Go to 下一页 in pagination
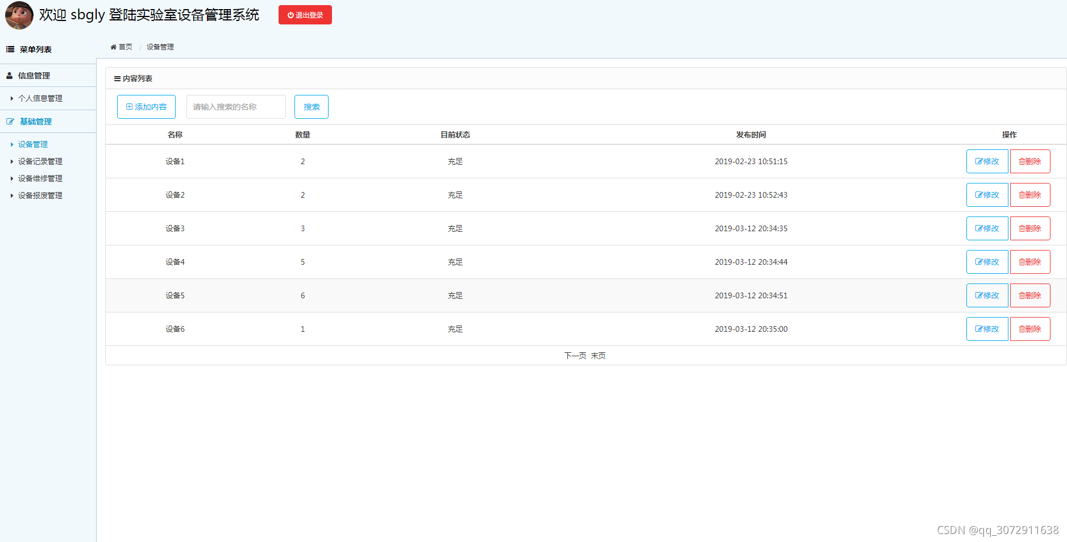Screen dimensions: 1067x542 (x=575, y=356)
